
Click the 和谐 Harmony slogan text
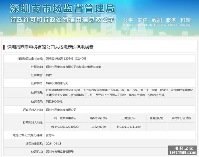(185, 22)
